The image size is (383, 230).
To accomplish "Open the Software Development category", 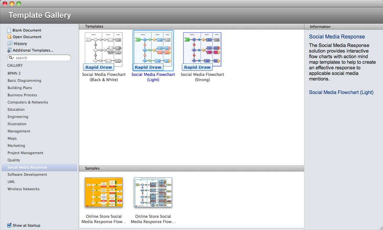I will 27,174.
